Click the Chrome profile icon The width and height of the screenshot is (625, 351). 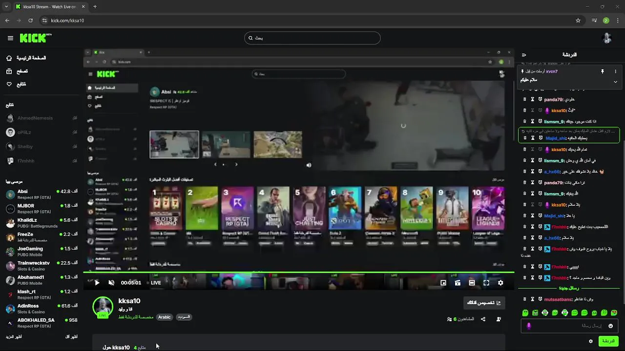click(x=606, y=20)
